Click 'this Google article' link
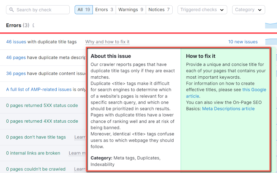The width and height of the screenshot is (277, 173). click(x=254, y=90)
